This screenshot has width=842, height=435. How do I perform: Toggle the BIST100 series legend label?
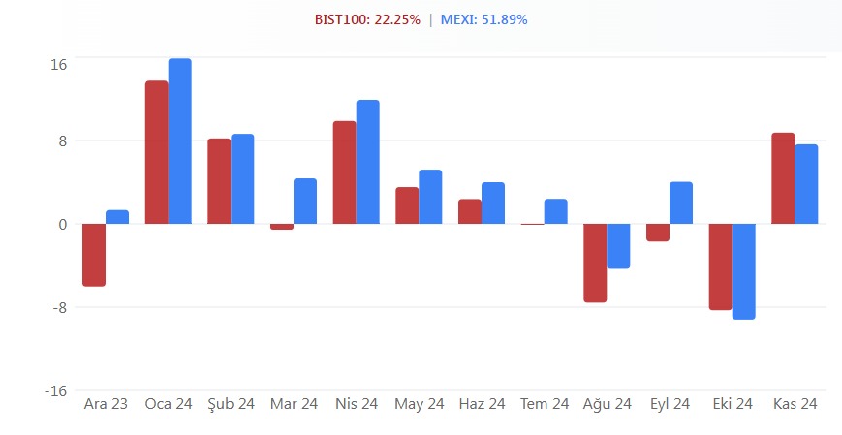(367, 19)
